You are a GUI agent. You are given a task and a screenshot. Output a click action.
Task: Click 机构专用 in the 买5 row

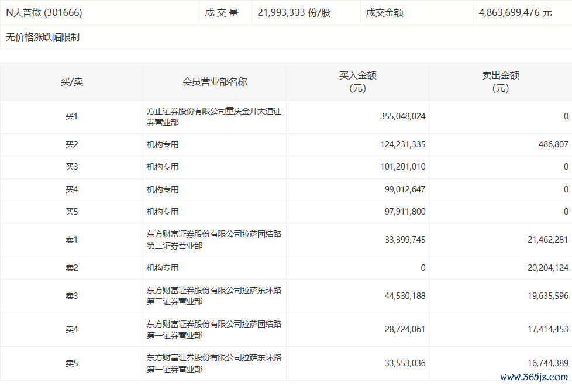163,212
